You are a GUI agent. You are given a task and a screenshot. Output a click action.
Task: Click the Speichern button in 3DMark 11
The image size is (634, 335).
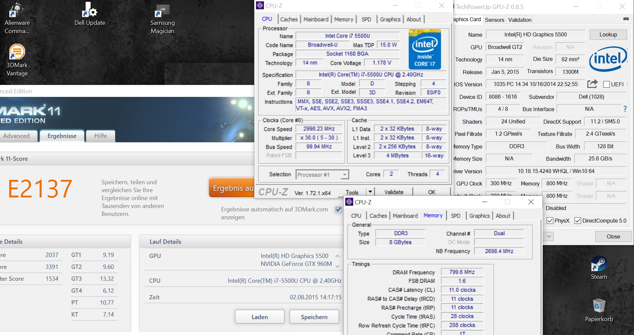(x=314, y=317)
